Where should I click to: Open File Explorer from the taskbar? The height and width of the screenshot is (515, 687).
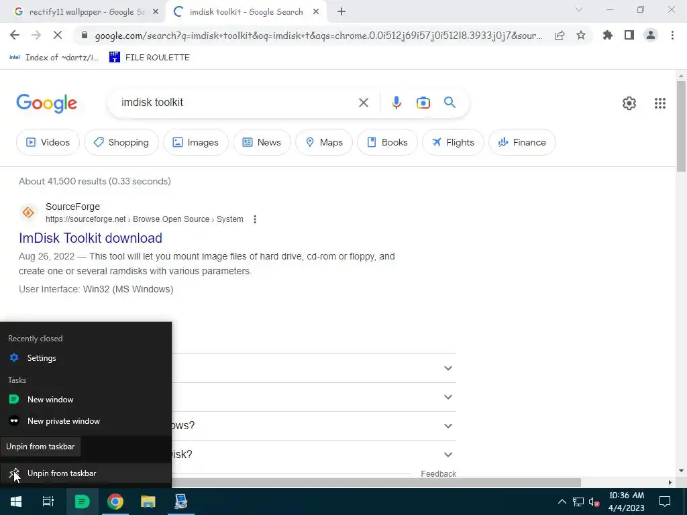pyautogui.click(x=148, y=502)
